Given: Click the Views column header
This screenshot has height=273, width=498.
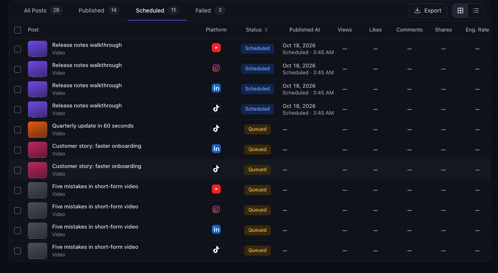Looking at the screenshot, I should click(345, 30).
